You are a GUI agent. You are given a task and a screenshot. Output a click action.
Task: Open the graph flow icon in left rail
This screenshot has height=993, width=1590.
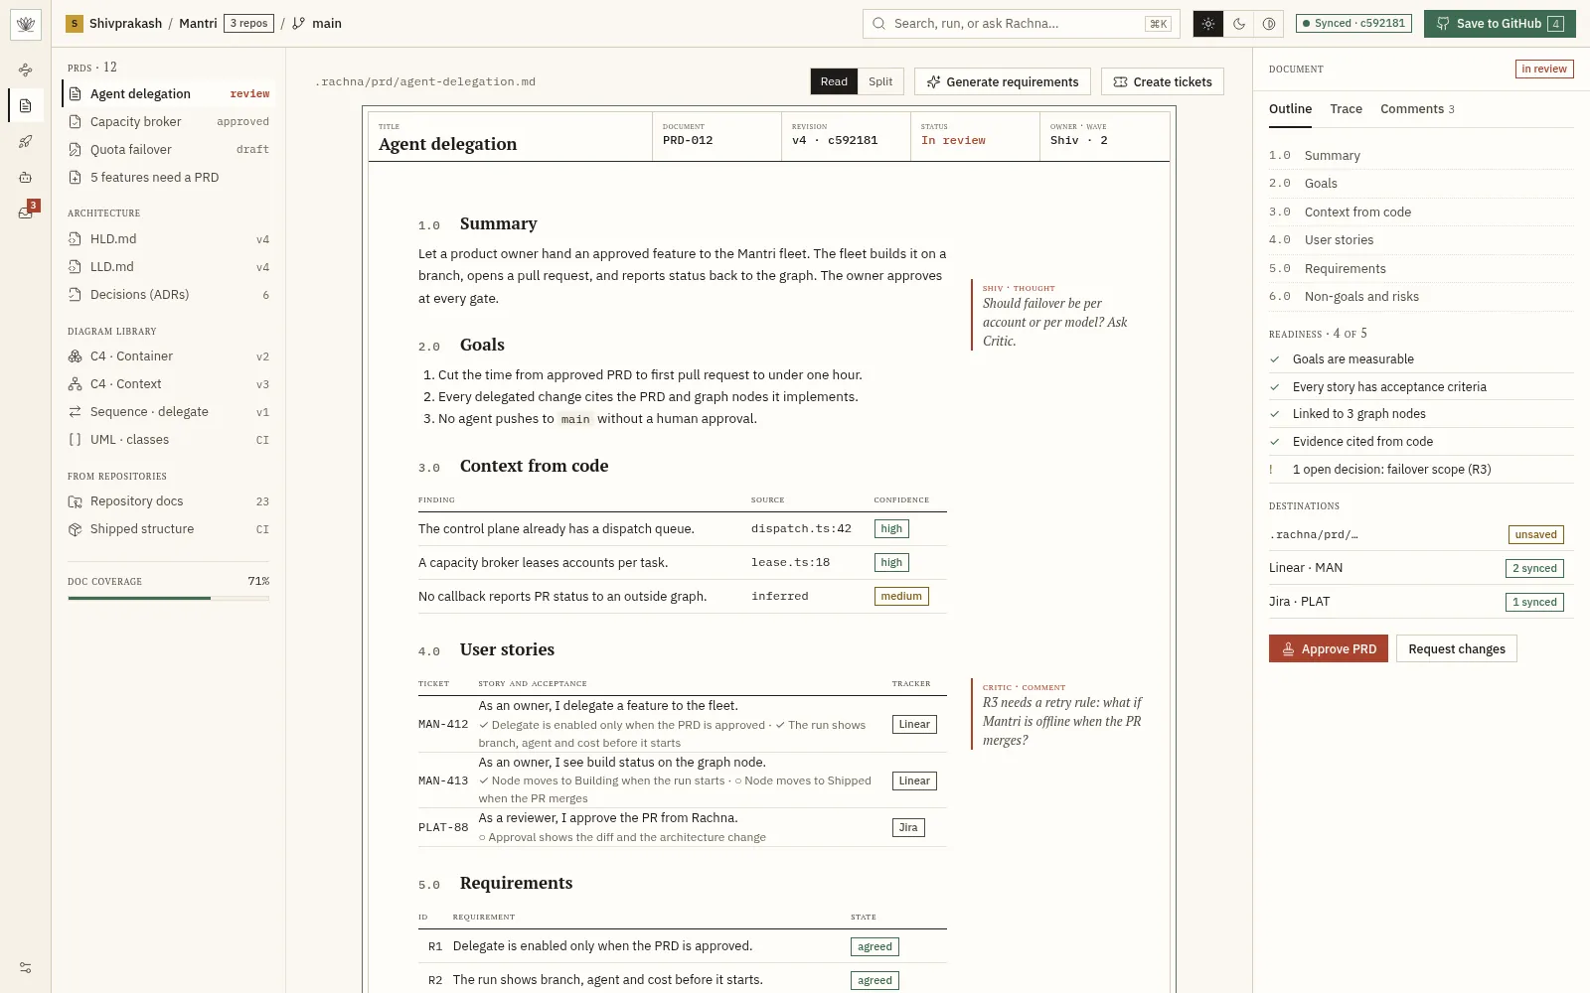[x=26, y=70]
